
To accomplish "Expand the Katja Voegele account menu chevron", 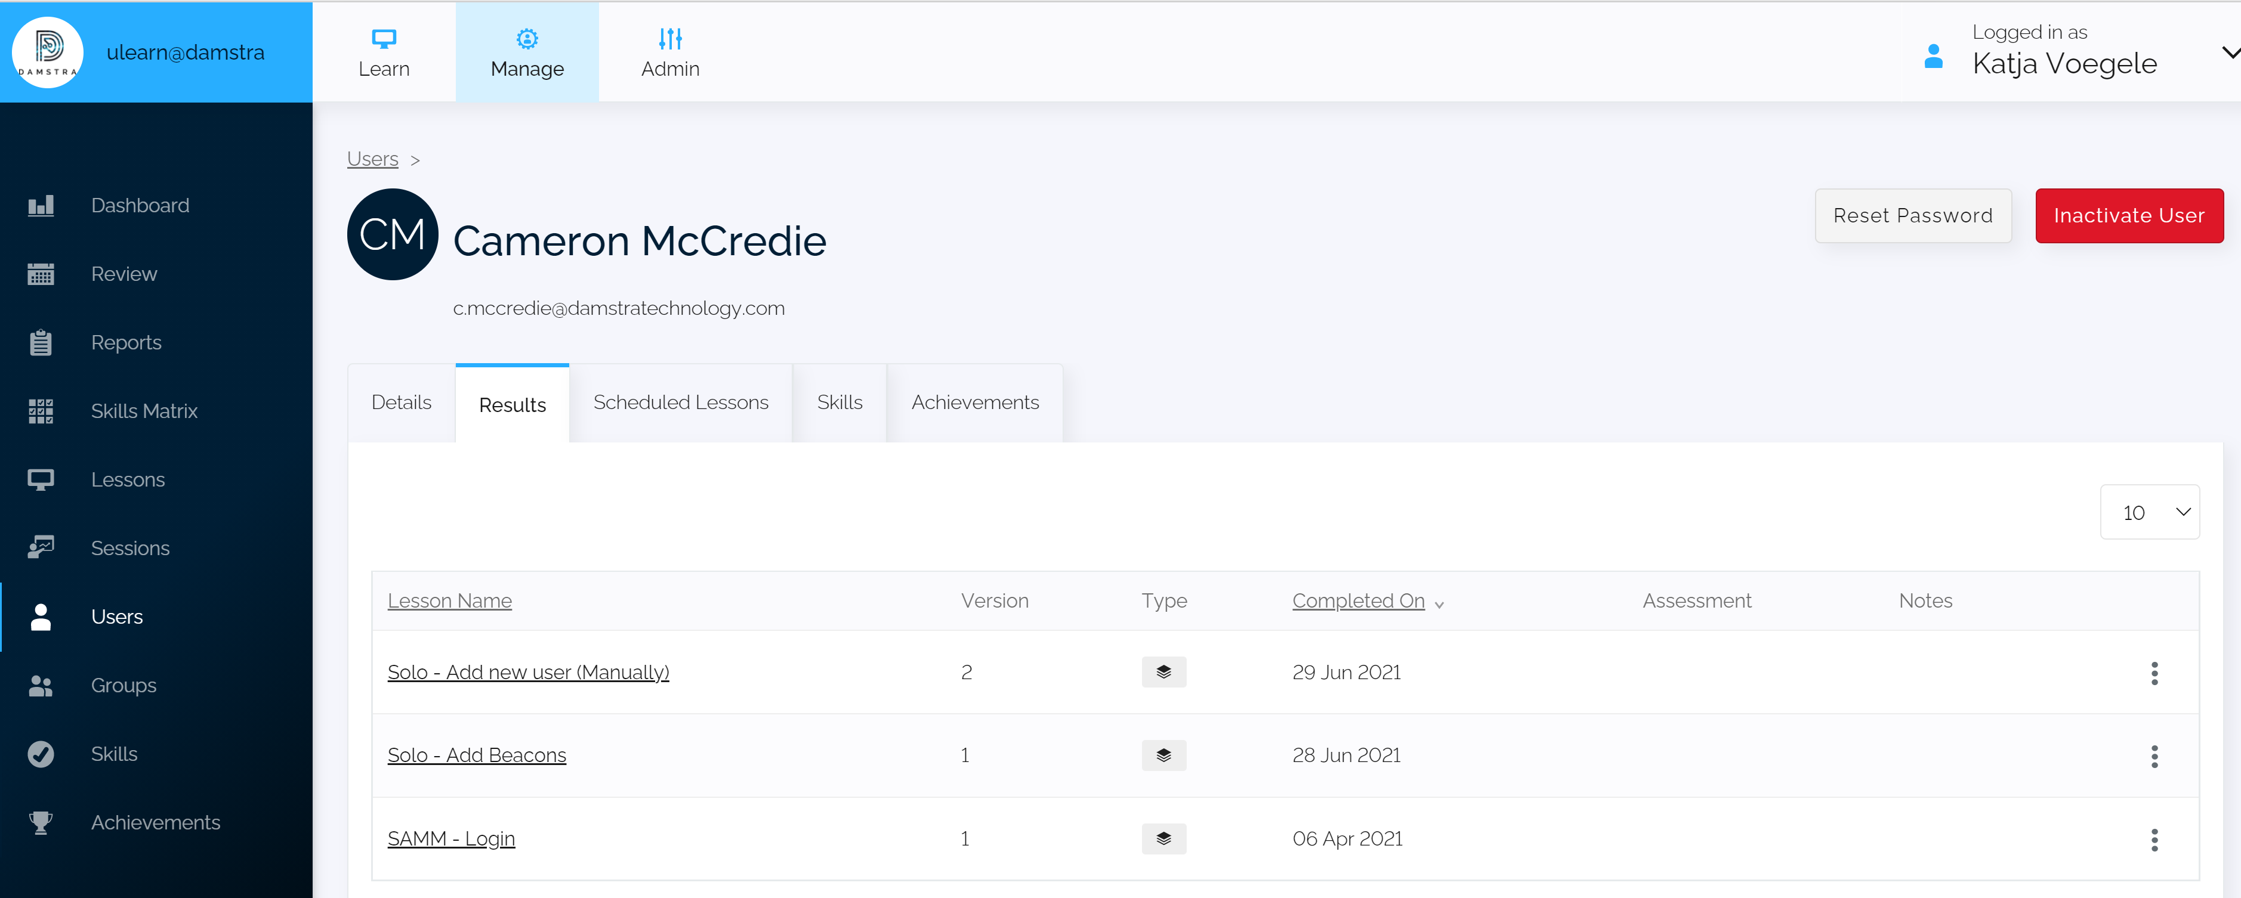I will 2230,52.
